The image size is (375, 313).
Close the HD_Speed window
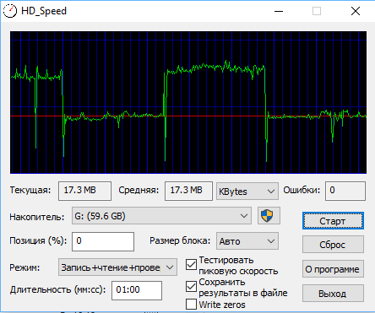tap(356, 11)
